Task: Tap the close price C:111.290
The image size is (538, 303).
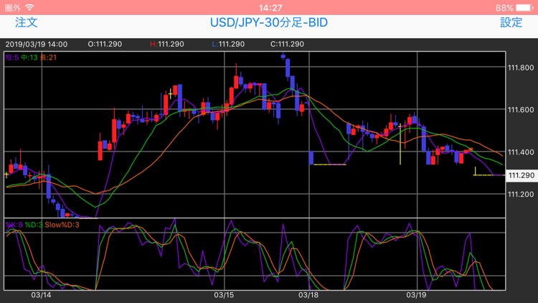Action: (287, 44)
